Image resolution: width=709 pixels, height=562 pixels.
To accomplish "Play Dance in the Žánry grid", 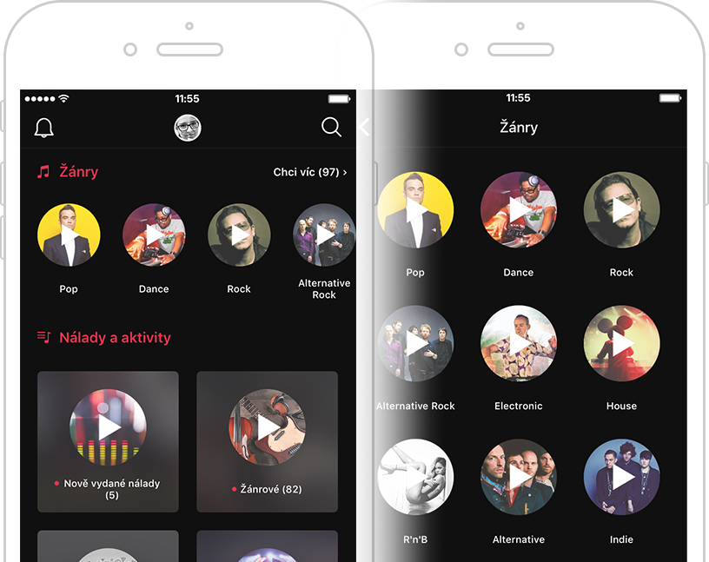I will 519,210.
